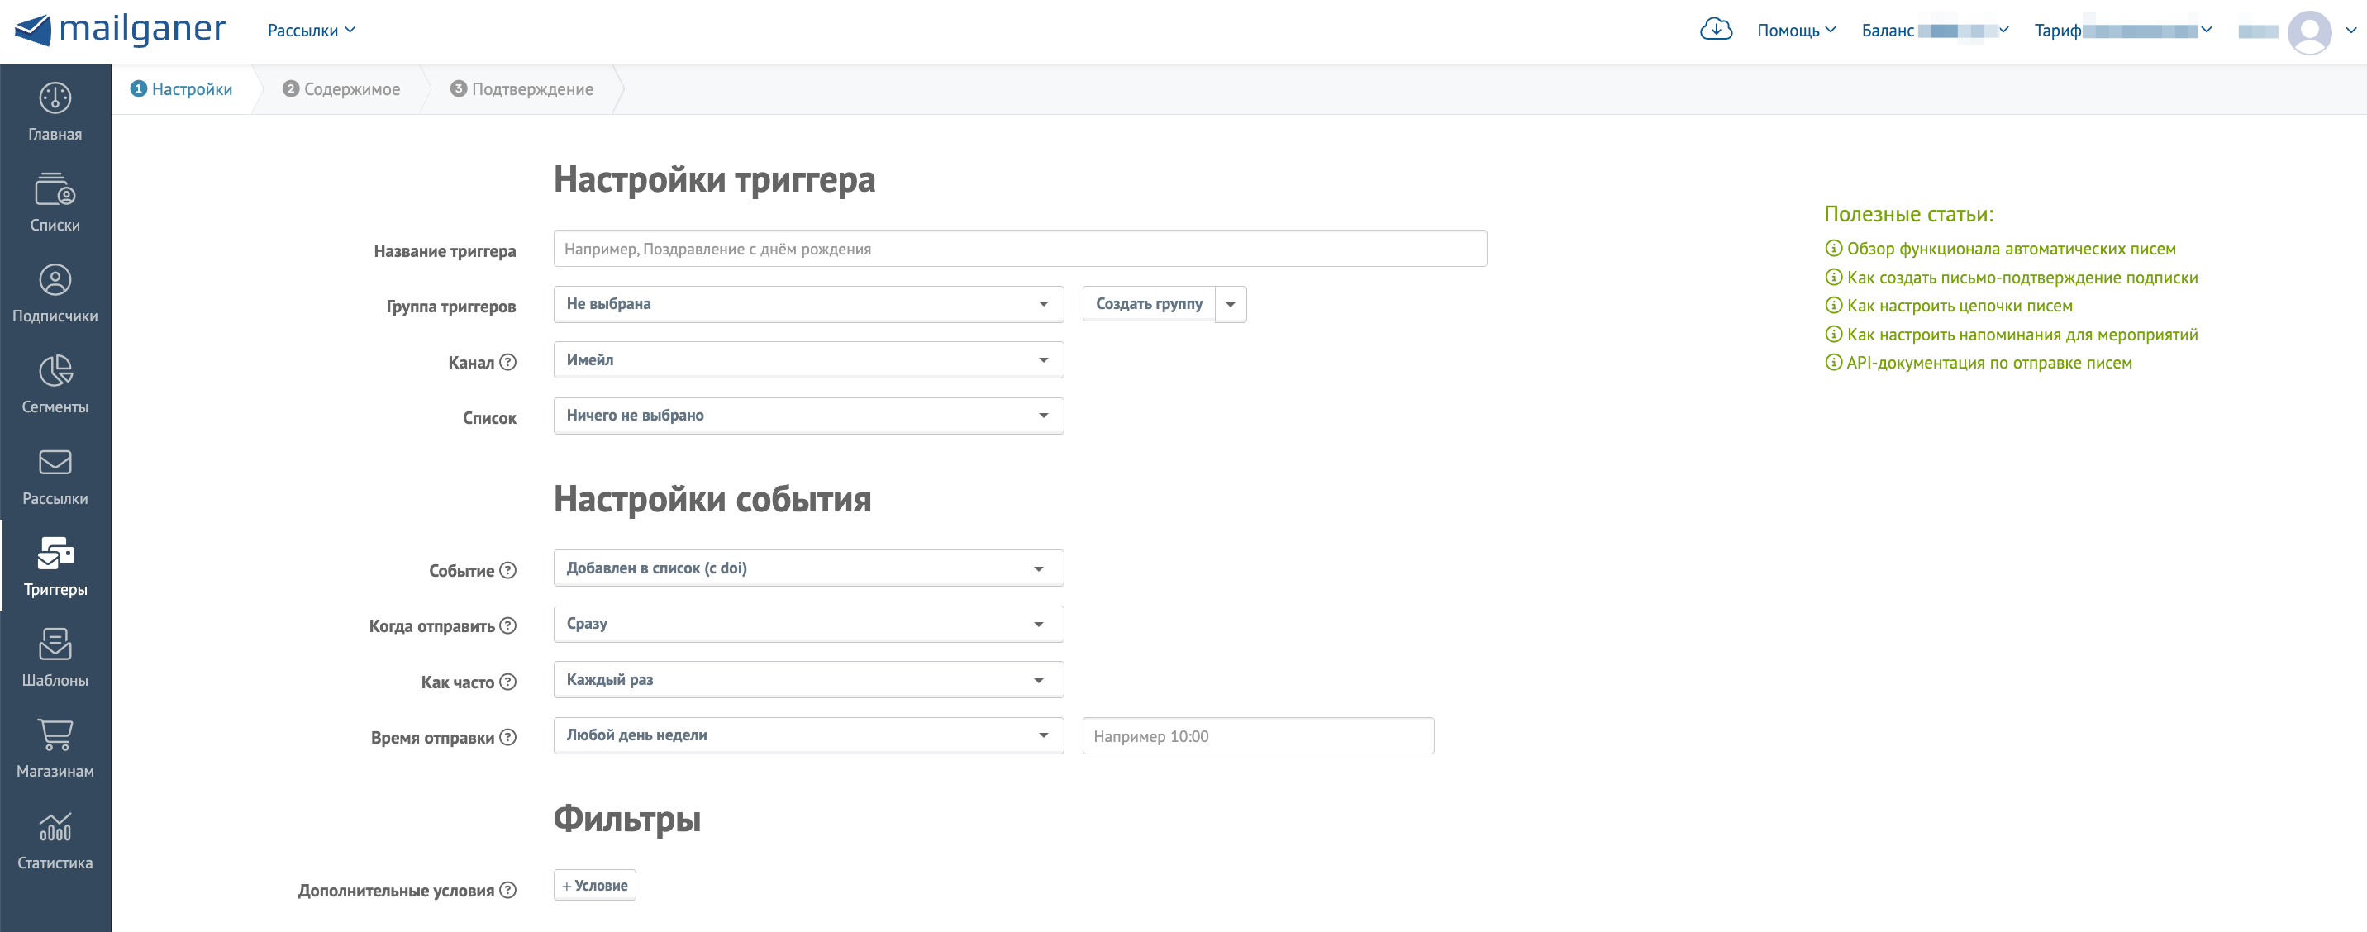
Task: Click help icon next to Событие
Action: pos(508,570)
